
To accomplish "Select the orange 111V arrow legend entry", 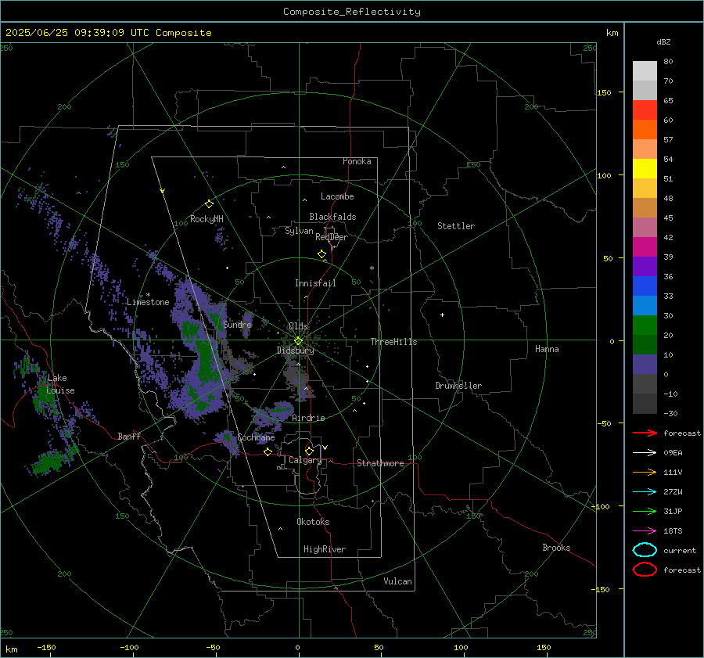I will [645, 472].
